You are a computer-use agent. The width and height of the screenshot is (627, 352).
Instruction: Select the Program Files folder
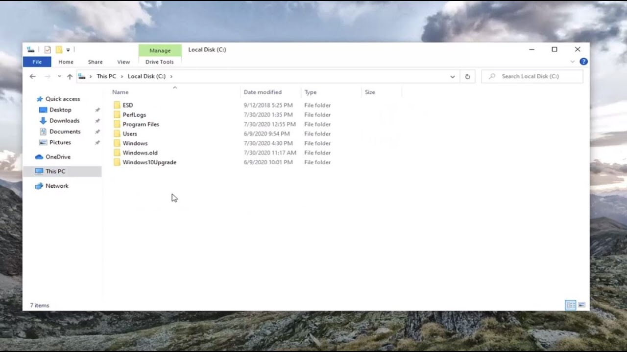coord(141,124)
